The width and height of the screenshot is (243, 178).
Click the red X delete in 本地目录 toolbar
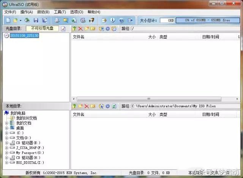point(87,106)
